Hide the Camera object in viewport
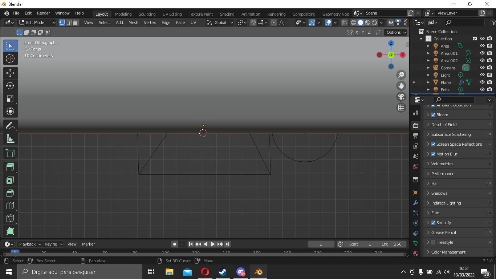Image resolution: width=496 pixels, height=279 pixels. tap(482, 68)
